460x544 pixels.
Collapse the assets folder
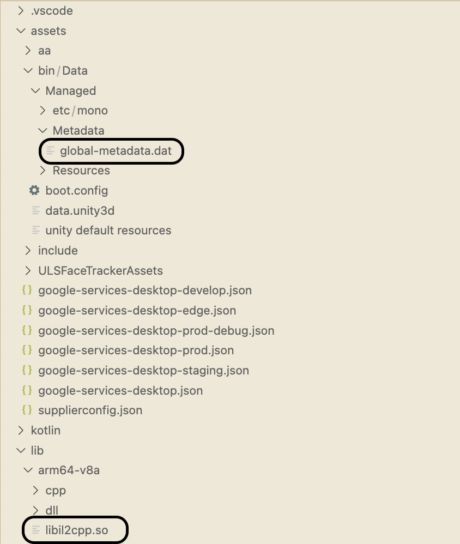click(x=21, y=31)
